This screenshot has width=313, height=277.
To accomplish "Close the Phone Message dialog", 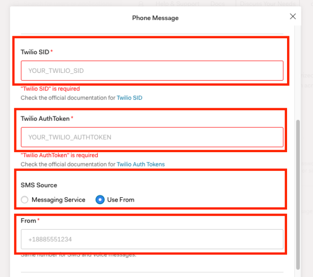I will [292, 16].
